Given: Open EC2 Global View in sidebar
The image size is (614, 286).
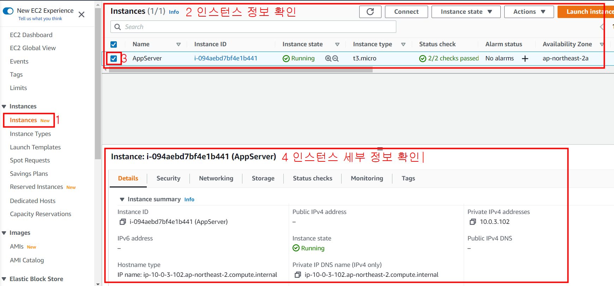Looking at the screenshot, I should pyautogui.click(x=33, y=48).
